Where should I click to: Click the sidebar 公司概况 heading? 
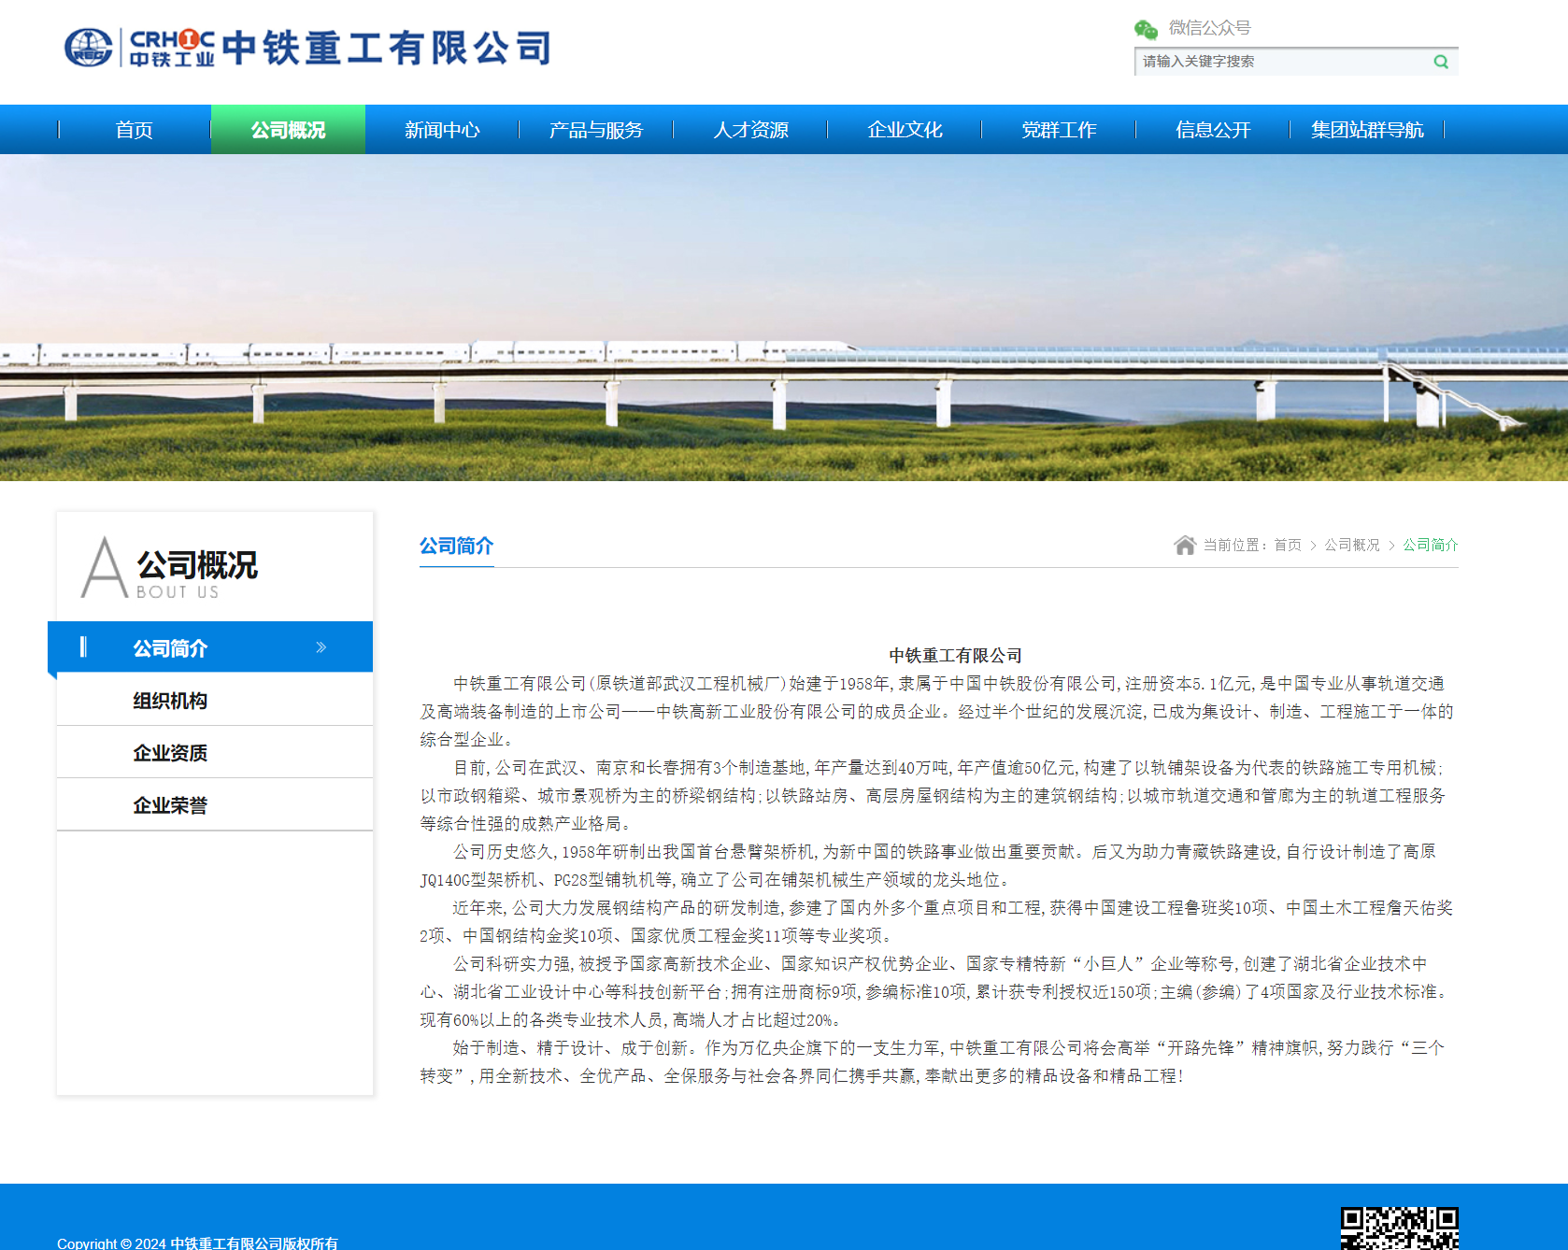coord(196,565)
